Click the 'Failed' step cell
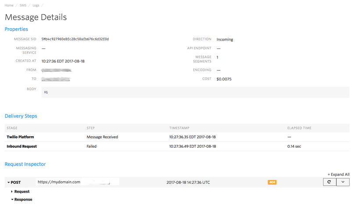Viewport: 351px width, 204px height. tap(92, 146)
